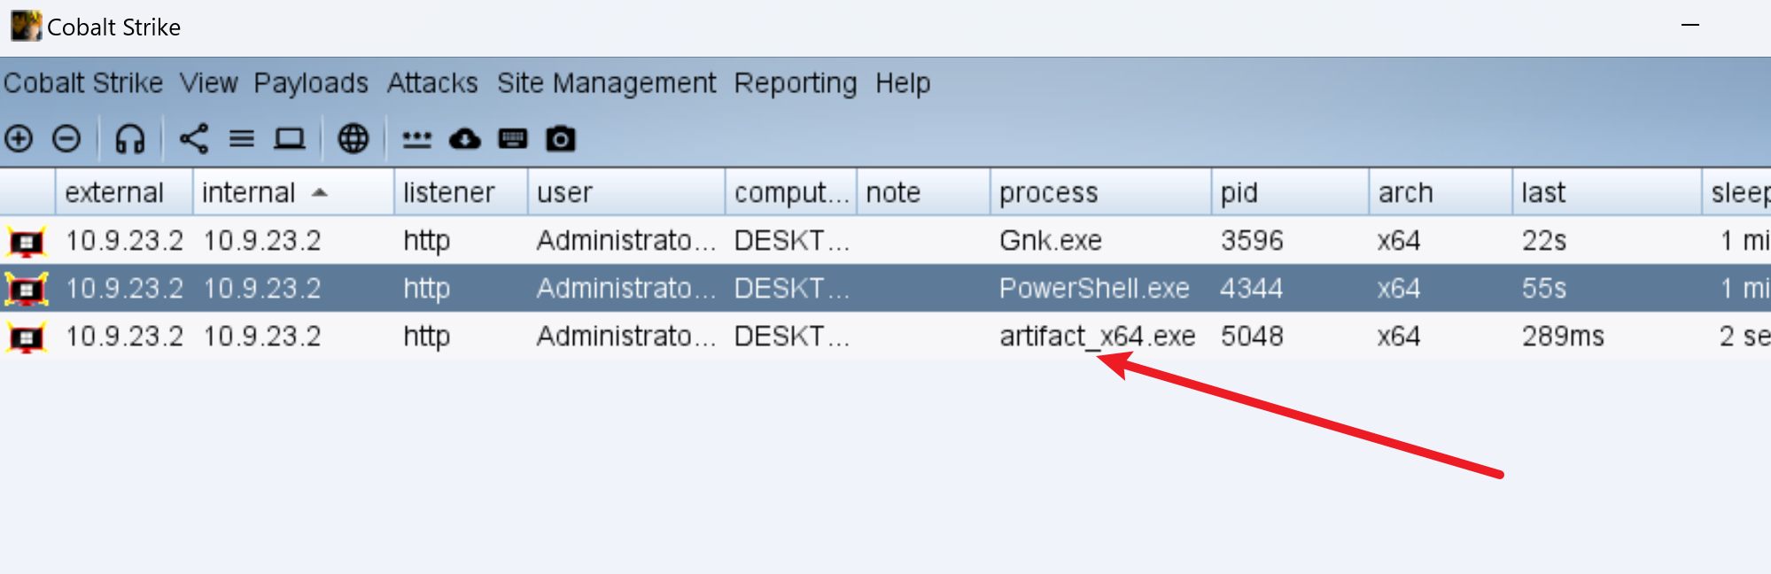Open credentials view asterisk icon
The image size is (1771, 574).
pos(417,139)
